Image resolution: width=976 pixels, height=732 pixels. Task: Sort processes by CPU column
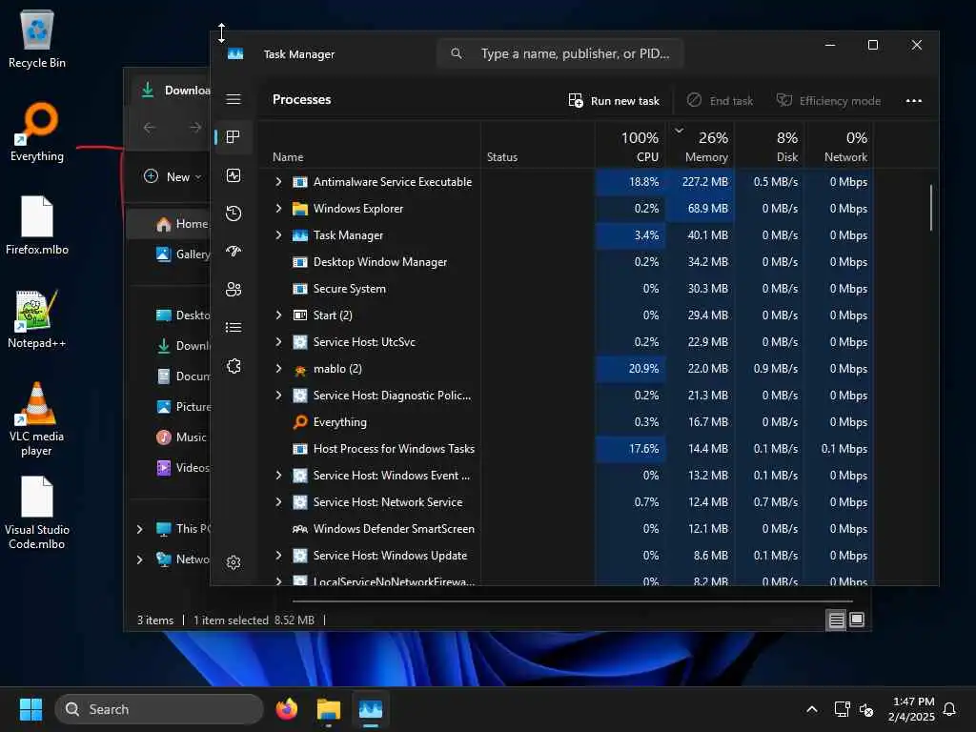click(x=631, y=146)
